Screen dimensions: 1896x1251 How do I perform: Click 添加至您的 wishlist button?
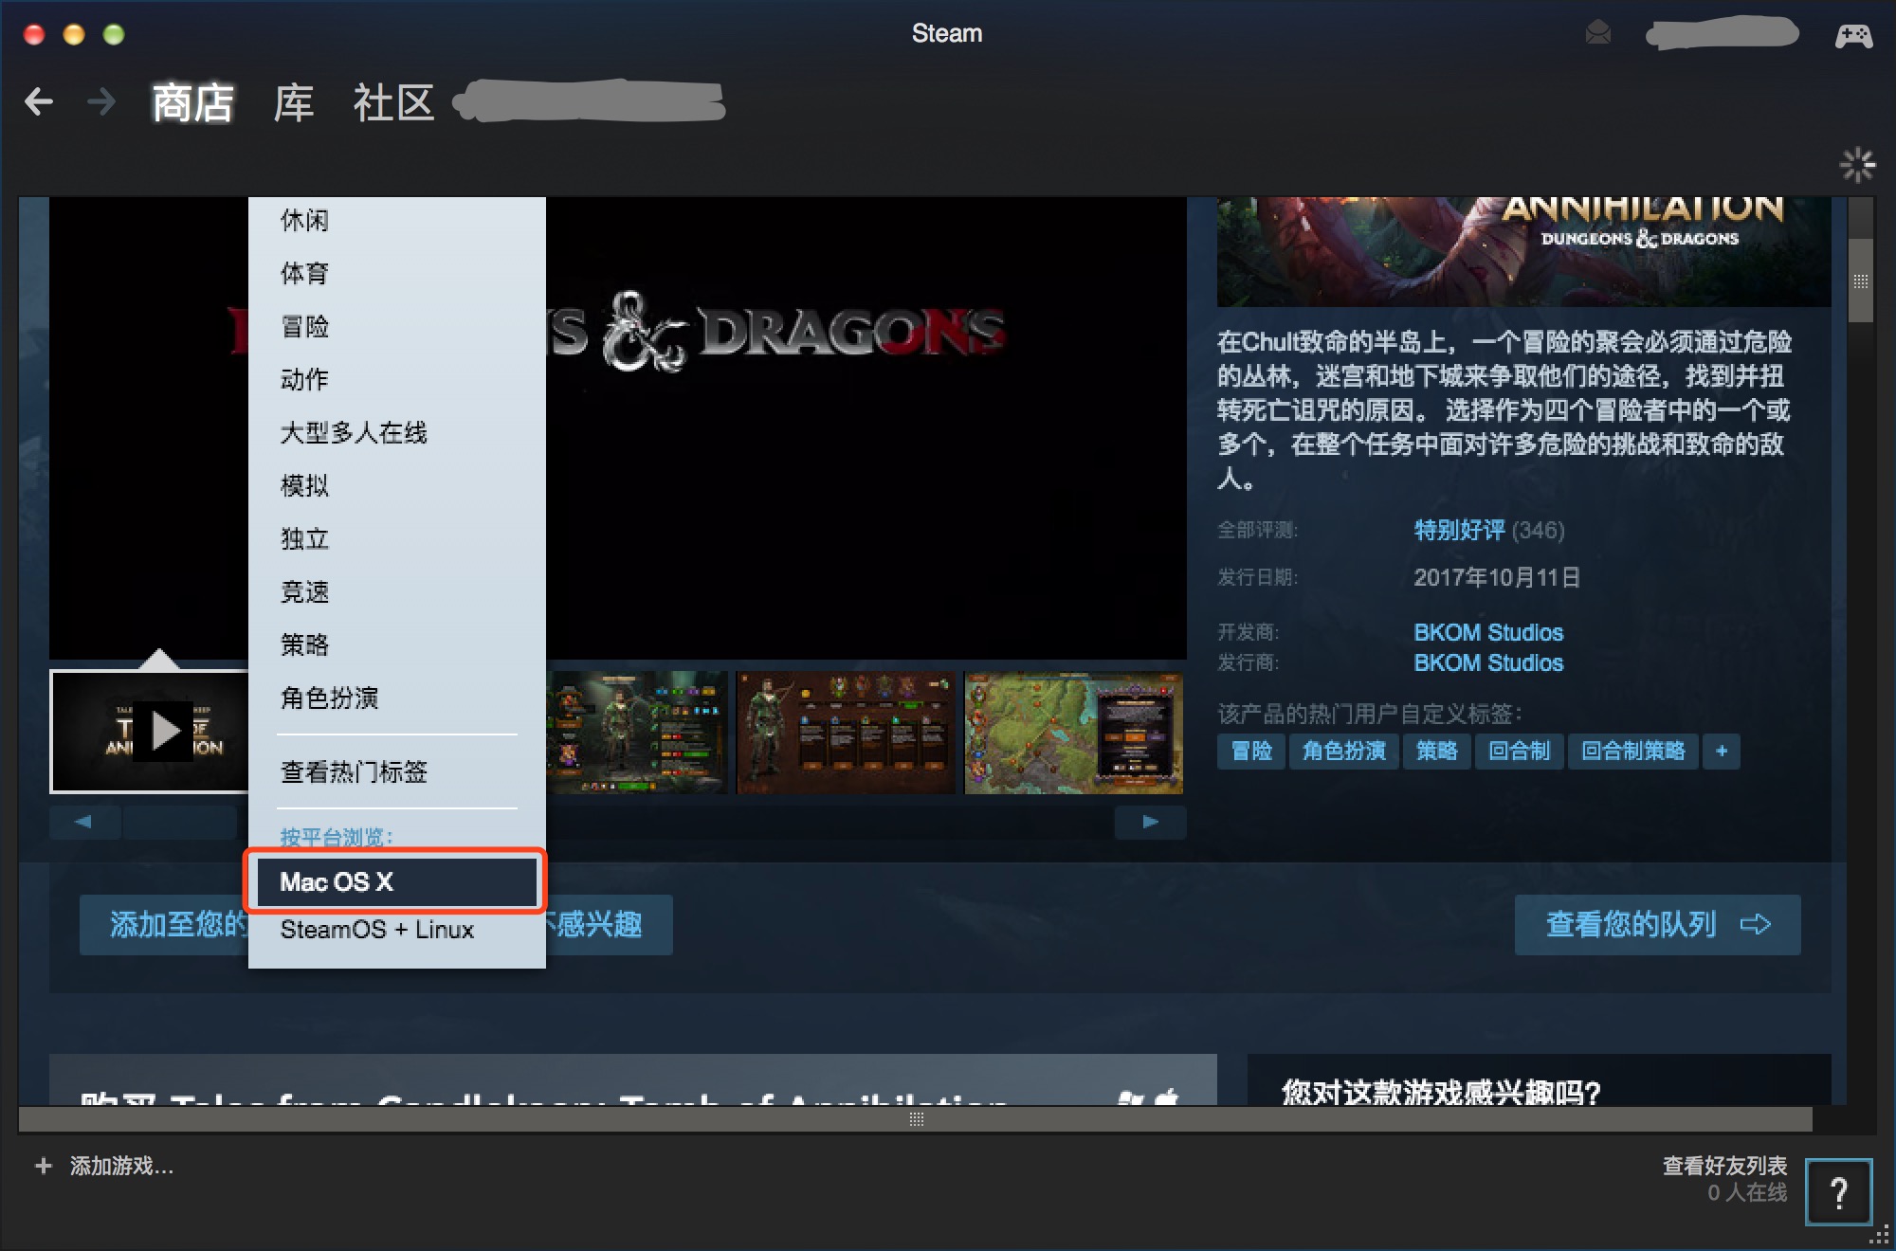tap(165, 924)
